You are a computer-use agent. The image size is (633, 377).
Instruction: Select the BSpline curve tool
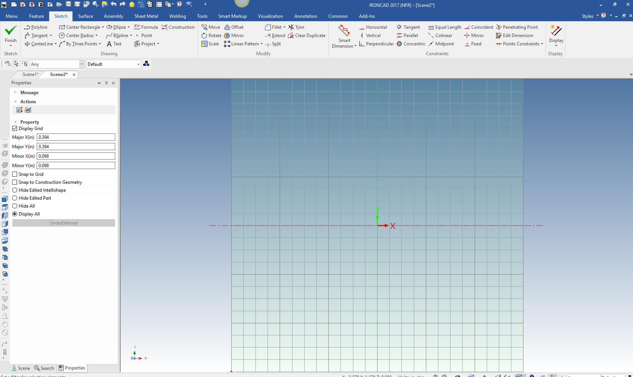coord(117,36)
